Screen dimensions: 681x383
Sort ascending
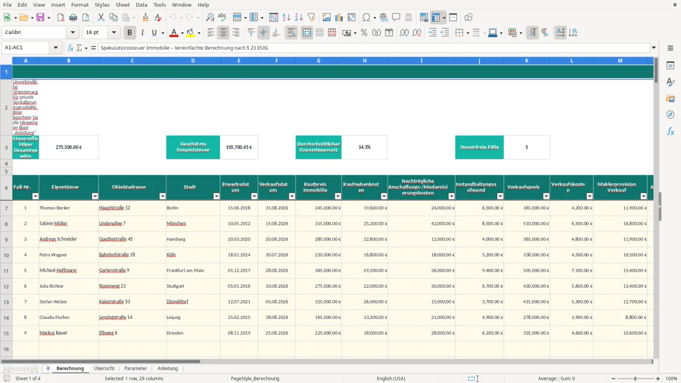coord(287,18)
